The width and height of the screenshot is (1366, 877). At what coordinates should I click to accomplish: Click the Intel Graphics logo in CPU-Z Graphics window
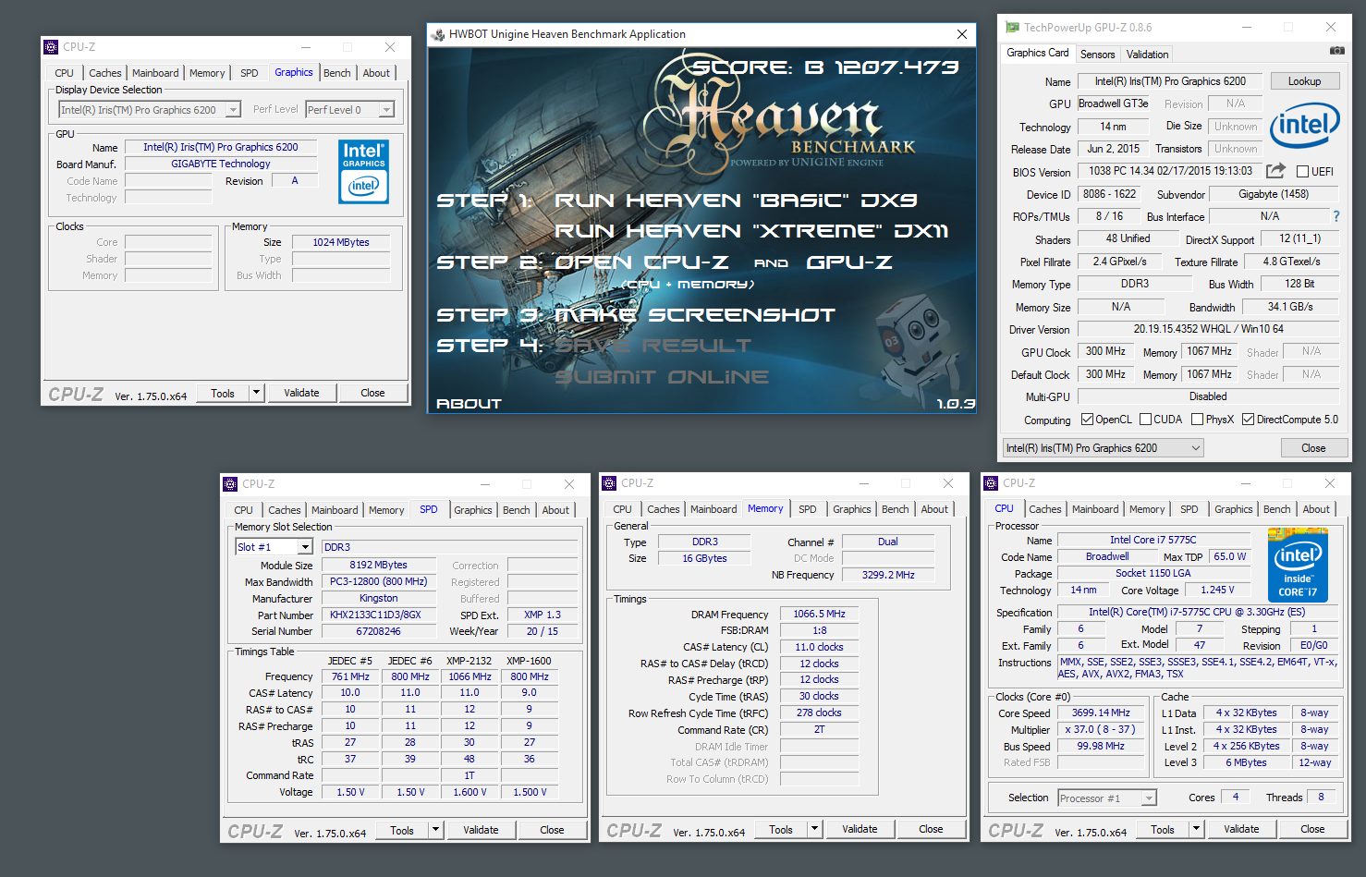tap(364, 172)
